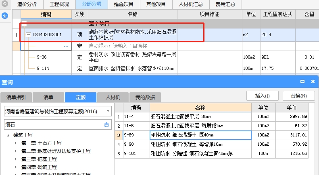Click the 替换(R) button
Screen dimensions: 319x175
[x=299, y=96]
